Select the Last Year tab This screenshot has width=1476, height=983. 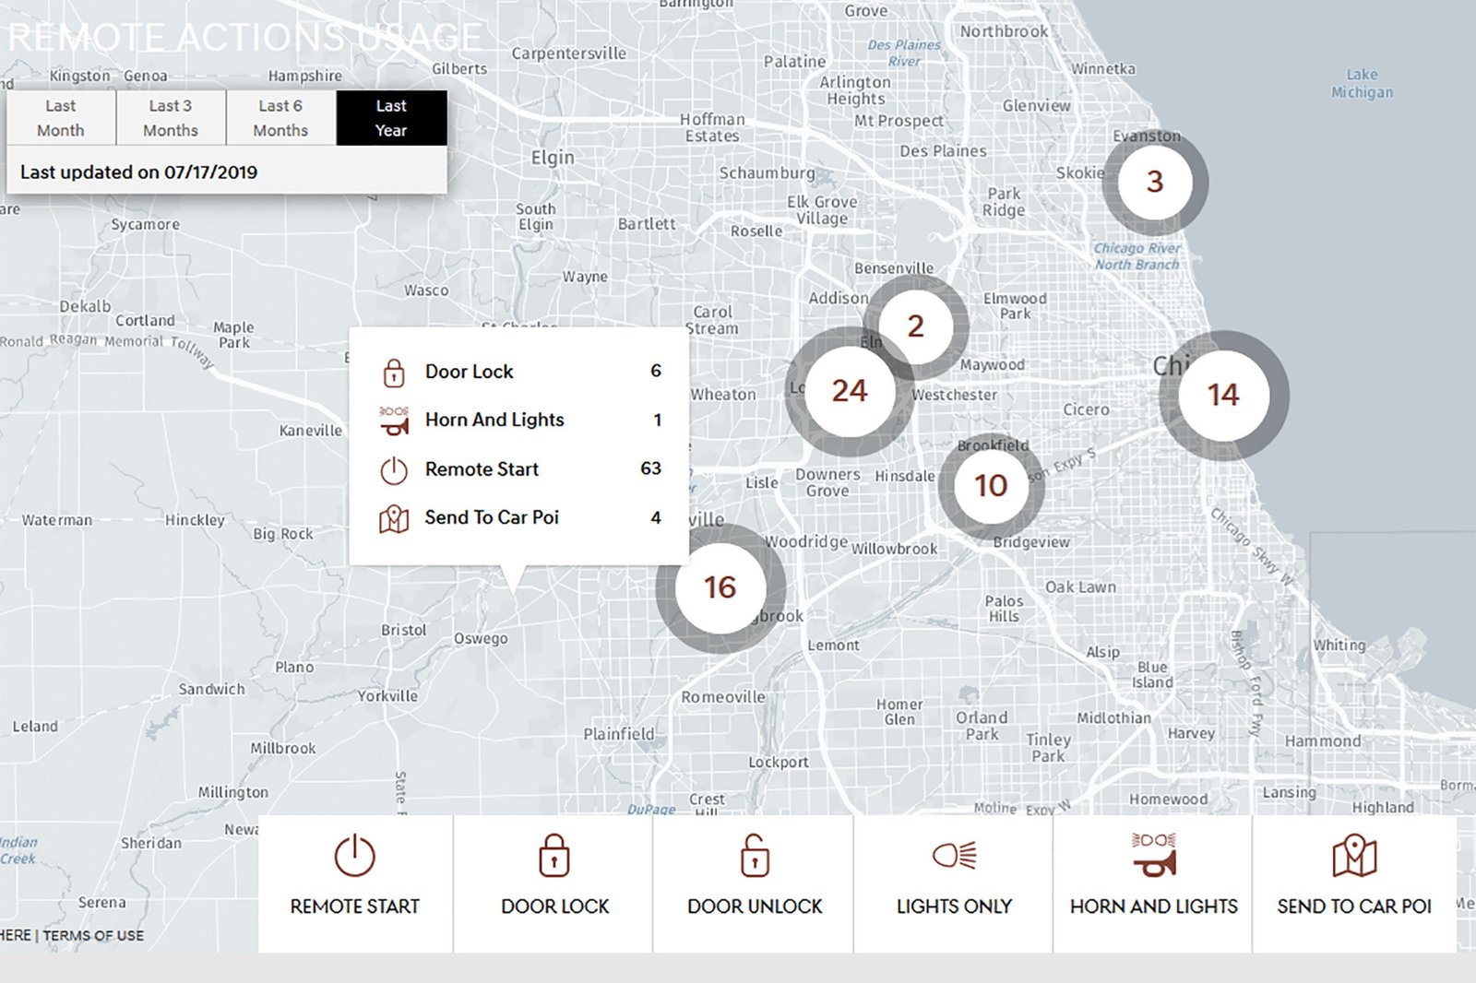(391, 118)
